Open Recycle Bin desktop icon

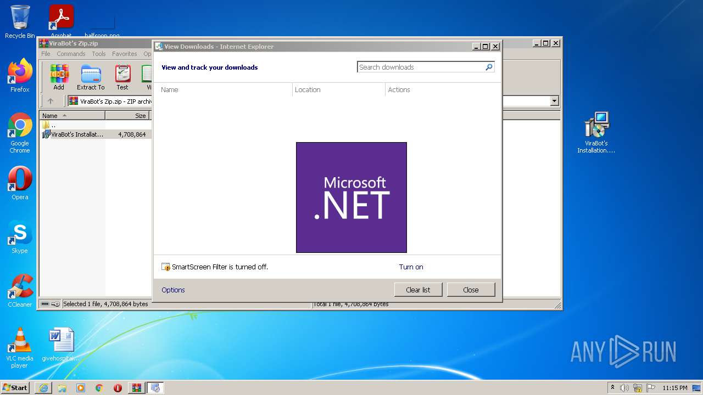20,22
